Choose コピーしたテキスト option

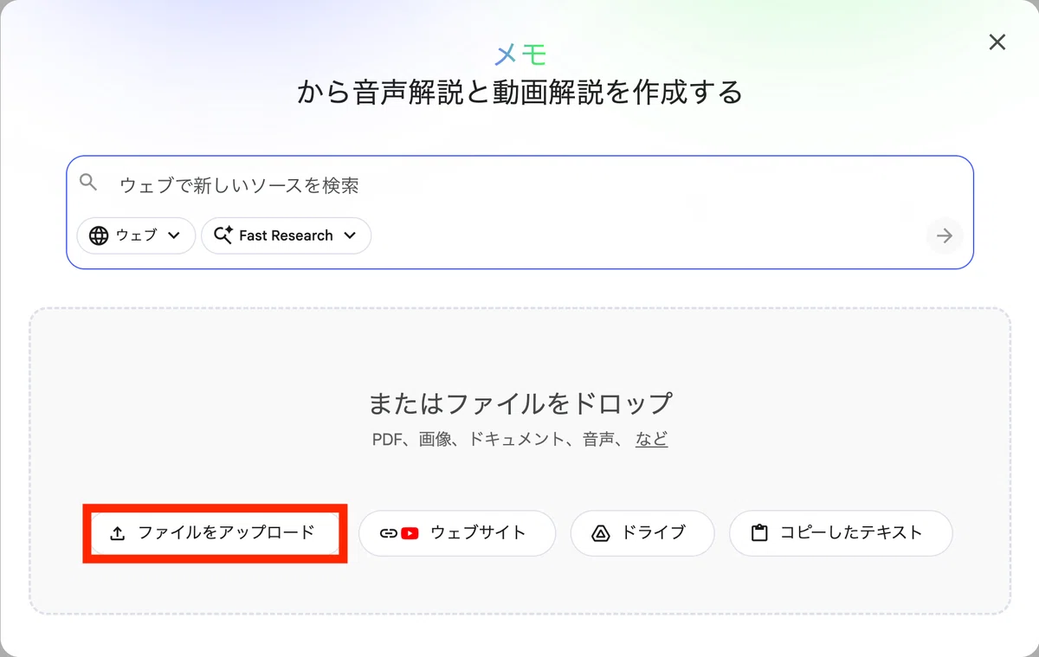tap(841, 533)
